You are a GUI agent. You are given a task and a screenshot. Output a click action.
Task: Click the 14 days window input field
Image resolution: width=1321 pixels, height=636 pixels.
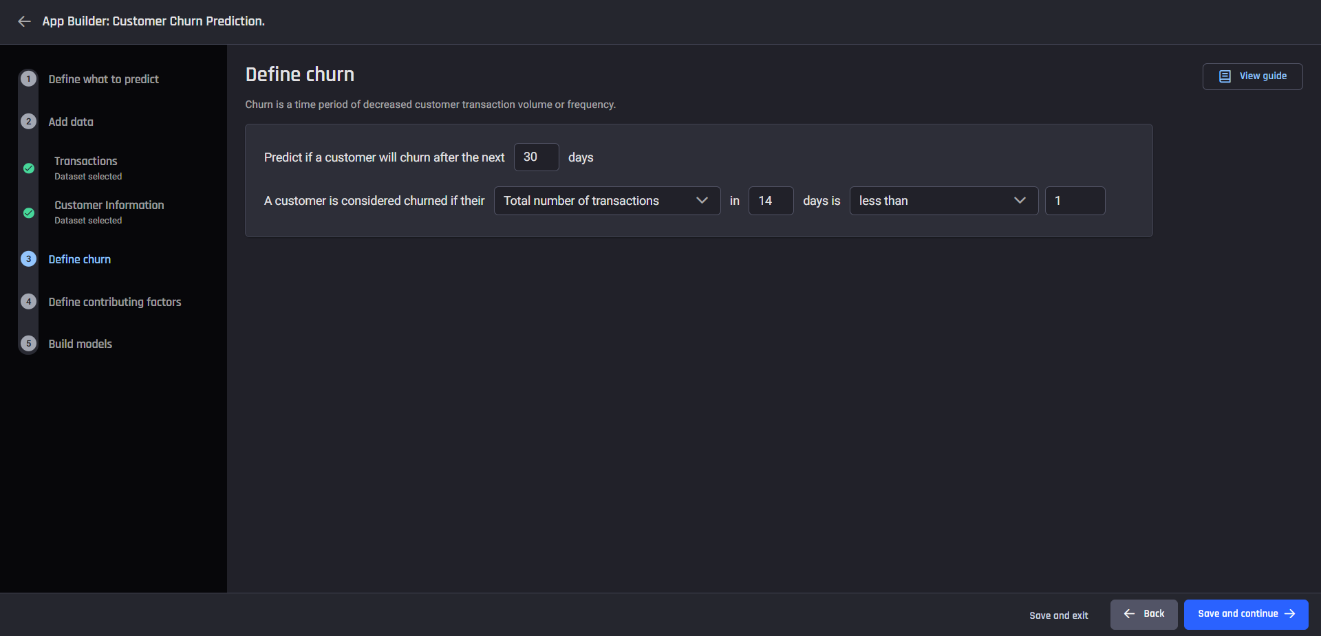(771, 201)
